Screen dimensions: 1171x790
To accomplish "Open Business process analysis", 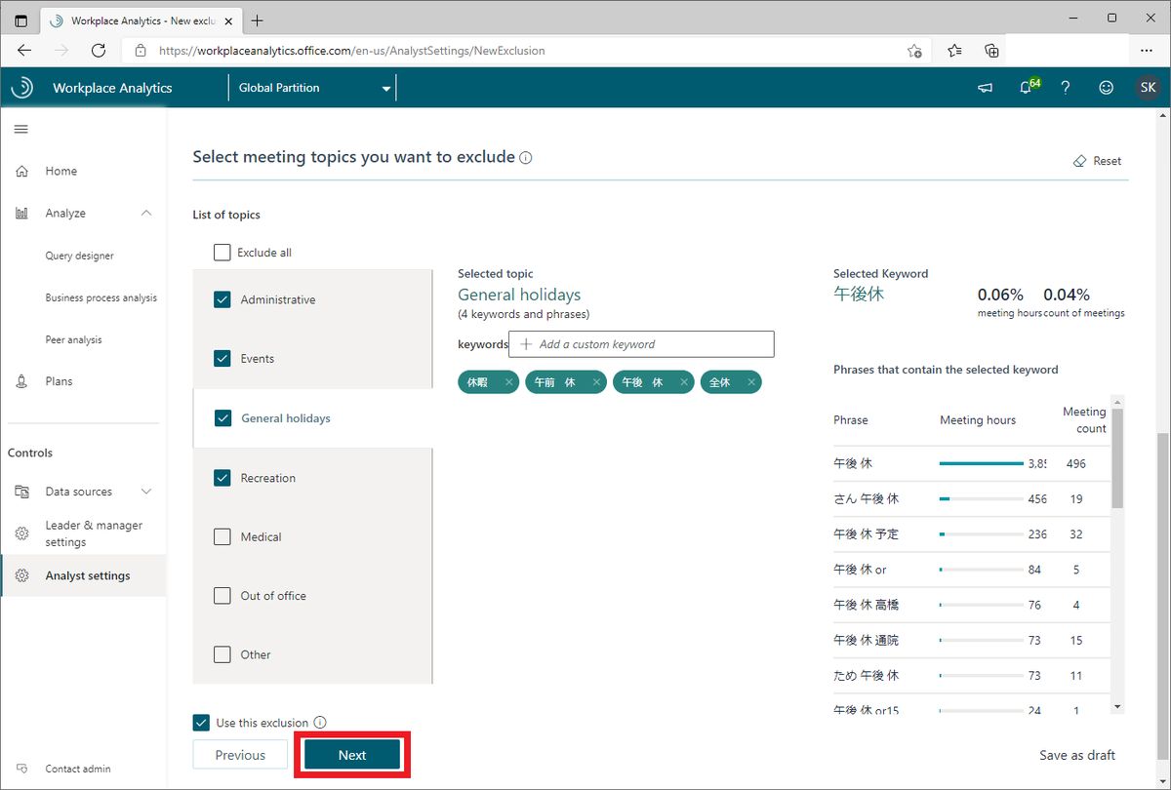I will coord(101,297).
